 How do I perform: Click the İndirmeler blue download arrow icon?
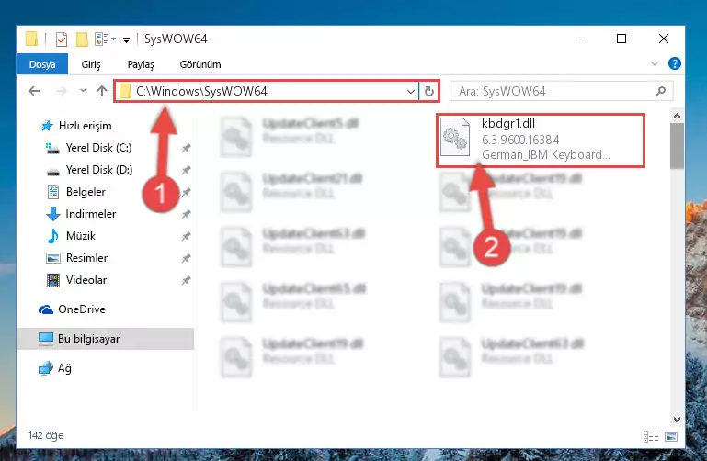tap(53, 214)
